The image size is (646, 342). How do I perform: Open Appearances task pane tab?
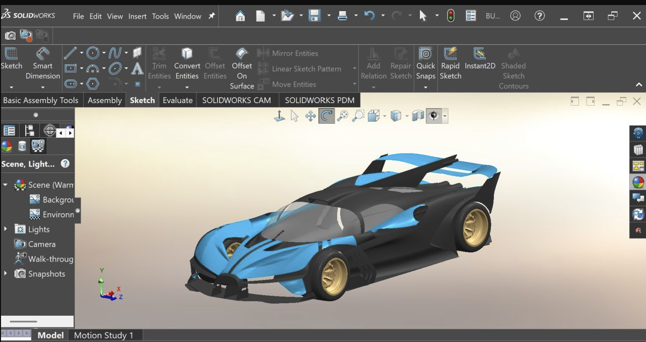click(x=638, y=182)
